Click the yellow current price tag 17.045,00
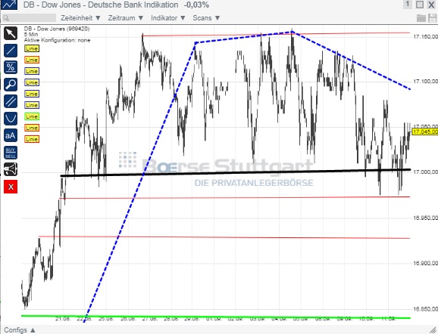Viewport: 438px width, 334px height. point(425,131)
